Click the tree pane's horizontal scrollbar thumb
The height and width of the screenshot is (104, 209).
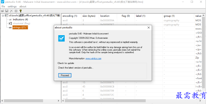(x=23, y=101)
